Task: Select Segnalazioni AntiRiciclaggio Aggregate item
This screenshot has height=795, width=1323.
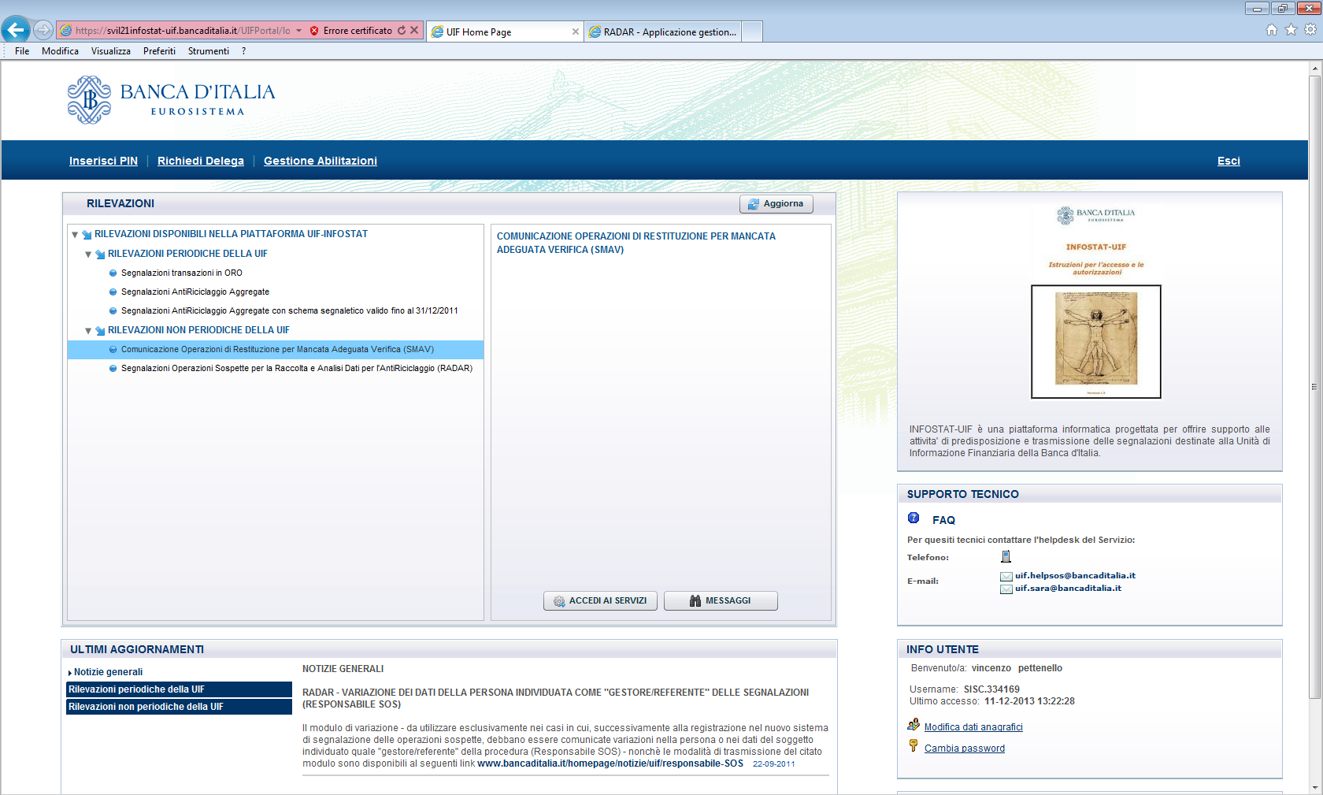Action: tap(195, 292)
